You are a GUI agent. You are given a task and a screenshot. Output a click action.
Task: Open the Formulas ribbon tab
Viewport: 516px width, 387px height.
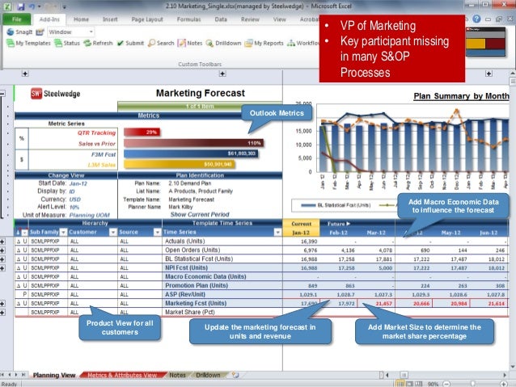click(x=188, y=19)
